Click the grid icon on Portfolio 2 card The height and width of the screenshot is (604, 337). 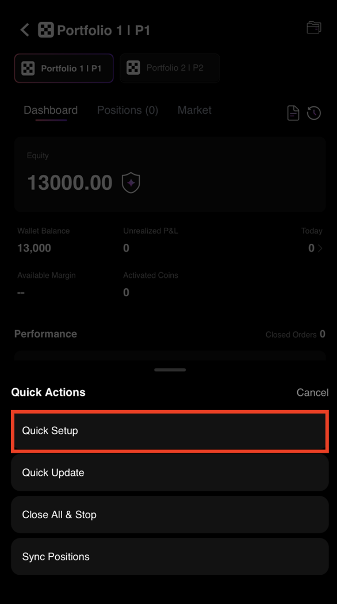(133, 67)
